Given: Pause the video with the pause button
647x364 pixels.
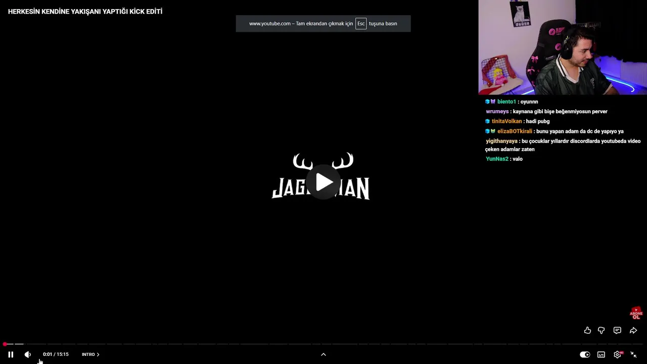Looking at the screenshot, I should (11, 354).
